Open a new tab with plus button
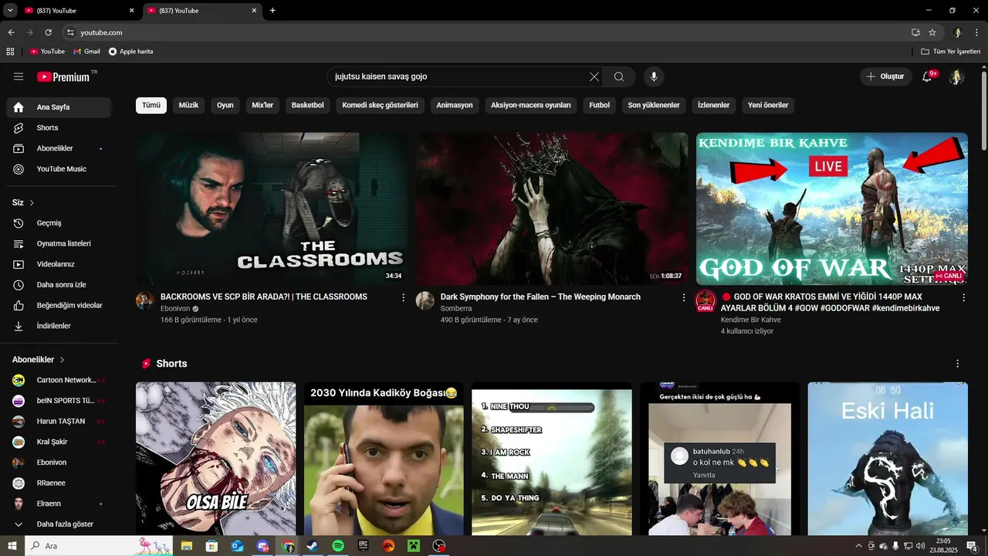This screenshot has height=556, width=988. pyautogui.click(x=272, y=11)
